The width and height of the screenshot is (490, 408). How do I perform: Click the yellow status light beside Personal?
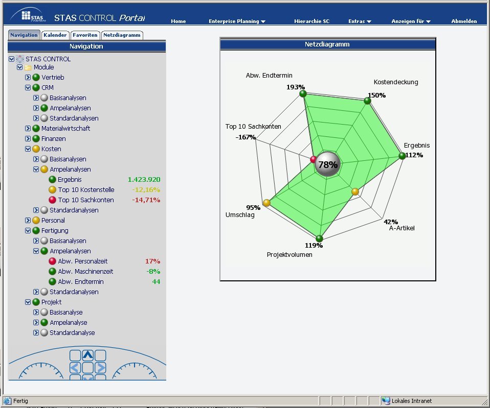(36, 221)
